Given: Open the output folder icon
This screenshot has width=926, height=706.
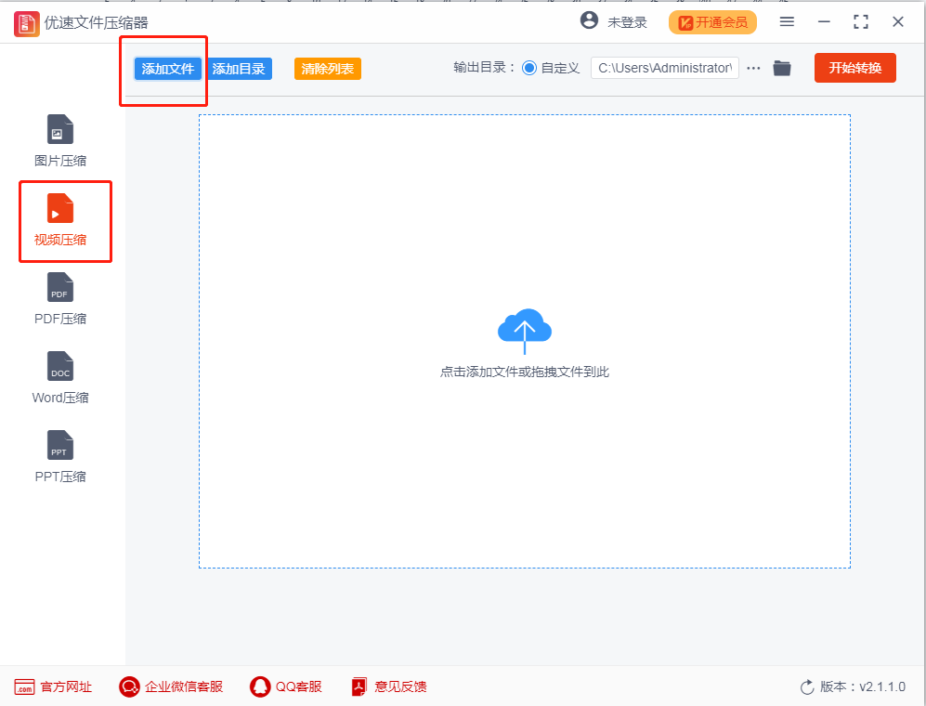Looking at the screenshot, I should (x=782, y=69).
